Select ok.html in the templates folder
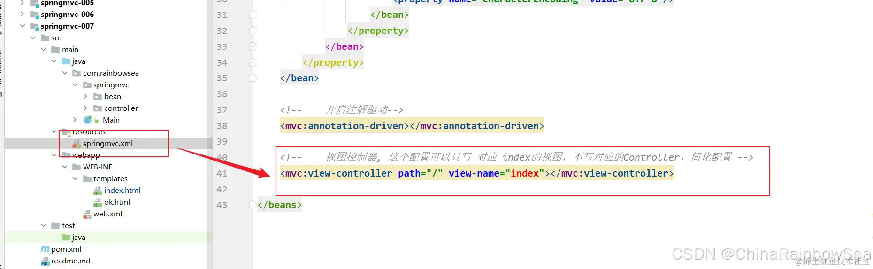Screen dimensions: 873x269 tap(117, 202)
